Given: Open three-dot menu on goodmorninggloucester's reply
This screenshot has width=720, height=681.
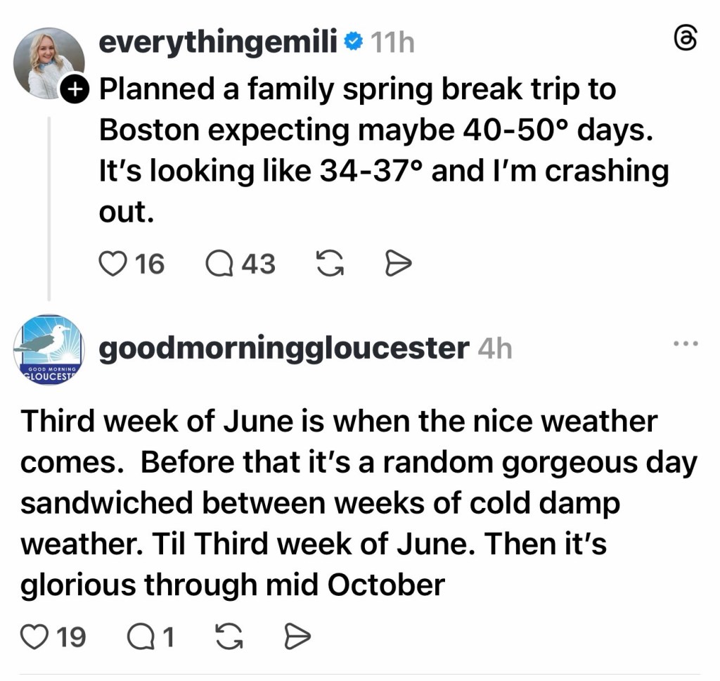Looking at the screenshot, I should (686, 344).
